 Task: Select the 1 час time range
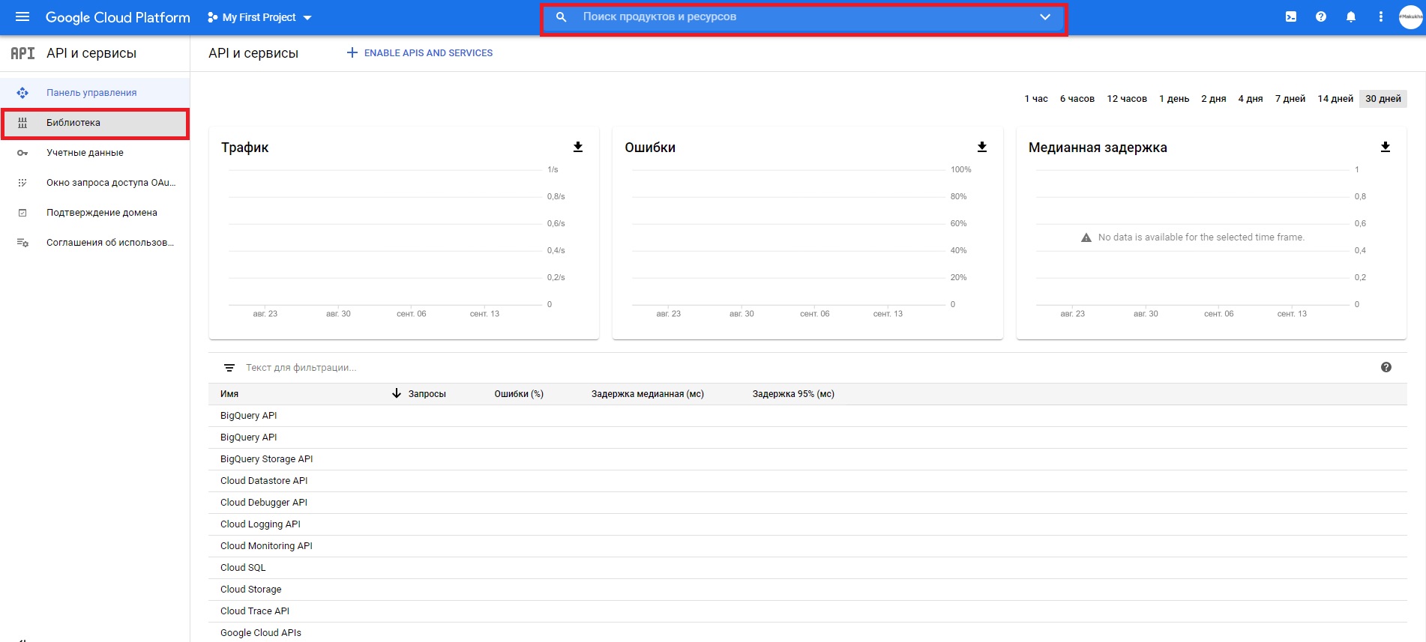coord(1036,99)
